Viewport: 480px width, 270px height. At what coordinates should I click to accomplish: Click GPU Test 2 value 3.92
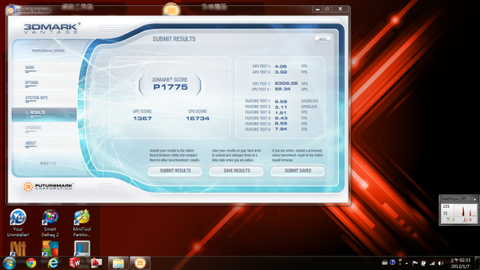coord(280,72)
